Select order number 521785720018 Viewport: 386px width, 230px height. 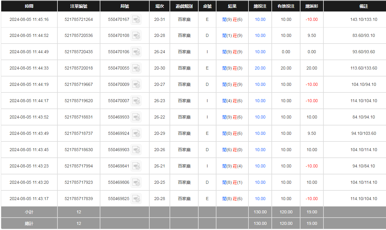click(79, 68)
